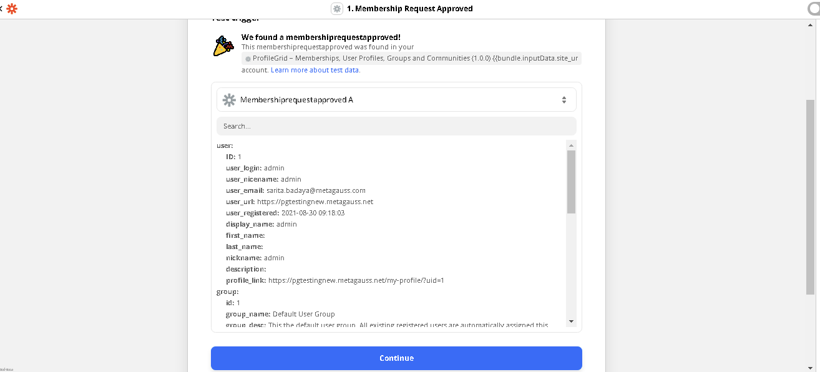Select the user_email row in test data
The height and width of the screenshot is (372, 820).
[x=296, y=190]
